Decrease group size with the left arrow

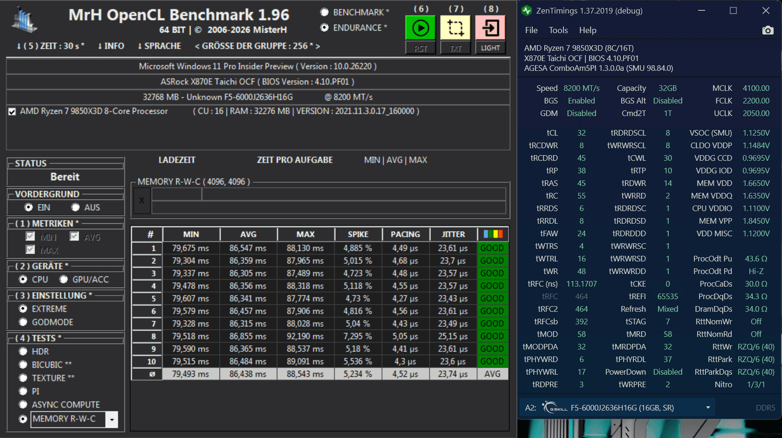click(x=197, y=46)
